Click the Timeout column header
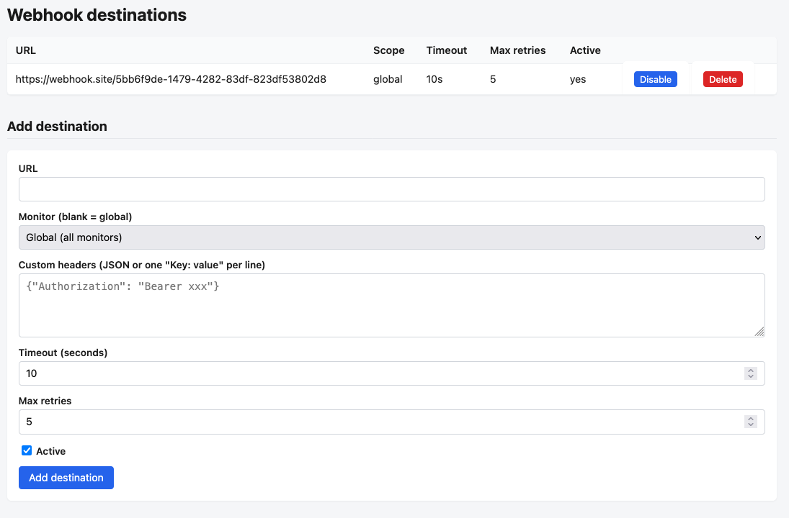Viewport: 789px width, 518px height. click(446, 50)
